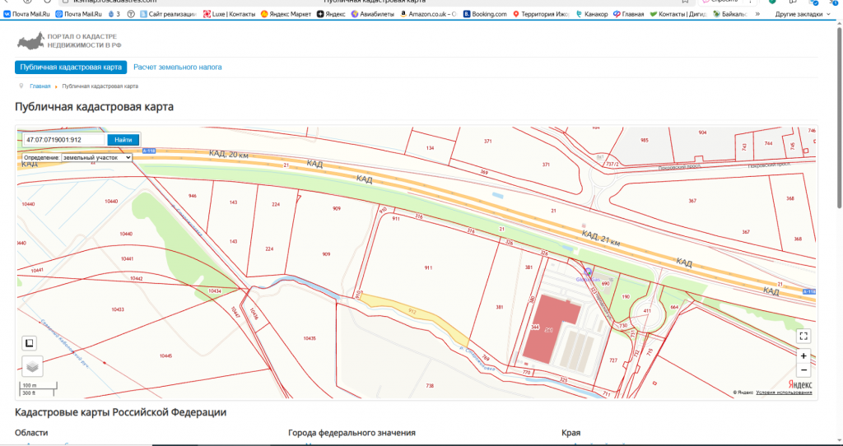Click the КАД, 20 км road label

coord(229,154)
